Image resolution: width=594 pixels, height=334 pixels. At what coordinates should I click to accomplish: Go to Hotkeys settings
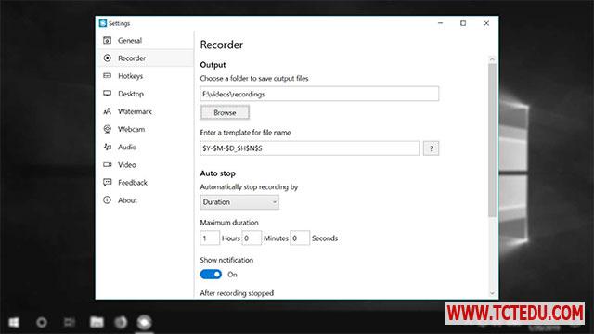[146, 76]
